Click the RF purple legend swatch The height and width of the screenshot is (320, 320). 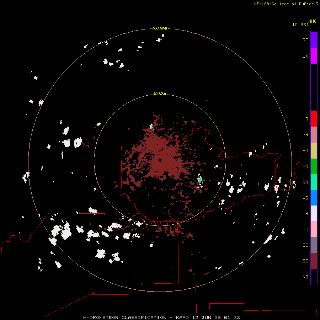click(x=314, y=40)
